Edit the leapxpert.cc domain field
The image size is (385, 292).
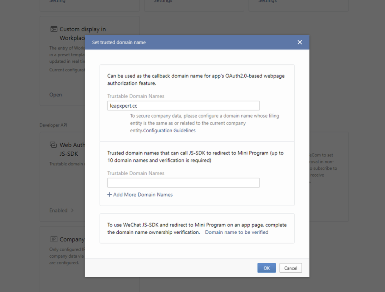(x=183, y=106)
